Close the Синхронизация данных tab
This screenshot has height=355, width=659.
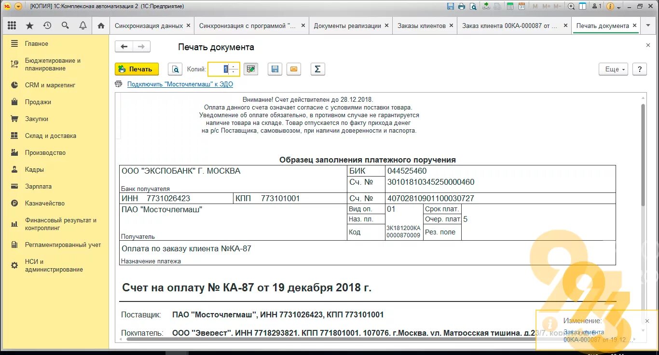[x=188, y=26]
